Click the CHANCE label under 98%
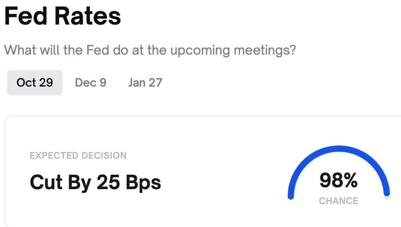 click(338, 201)
